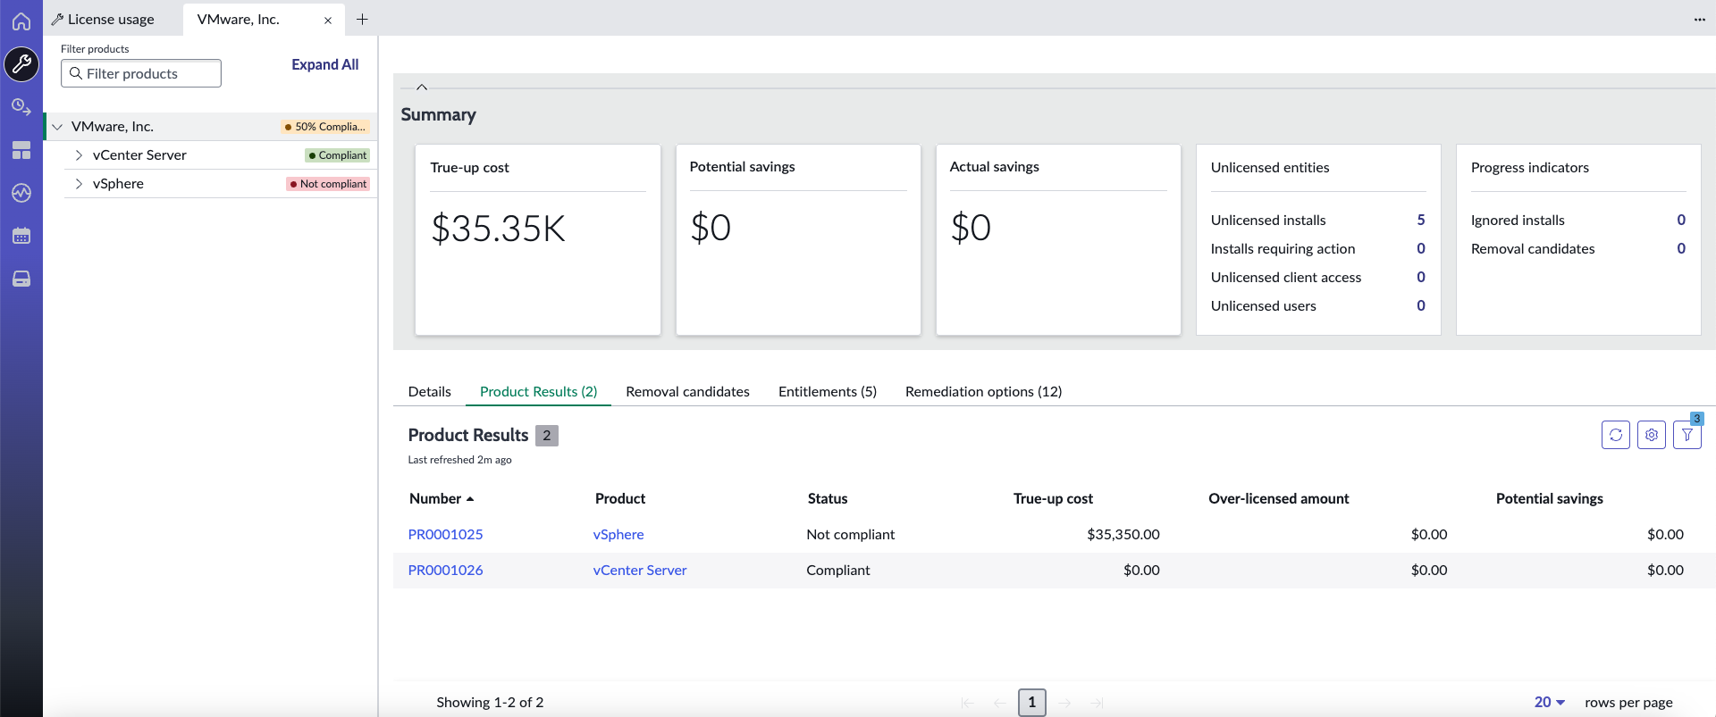Add a new tab with plus icon
The image size is (1716, 717).
[x=362, y=19]
